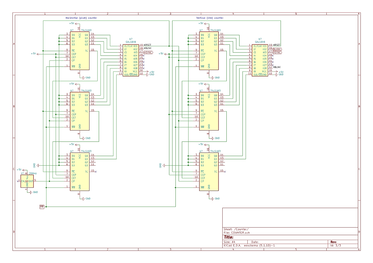Viewport: 373px width, 263px height.
Task: Click the bottom 74LS163 in the horizontal counter
Action: pos(79,172)
